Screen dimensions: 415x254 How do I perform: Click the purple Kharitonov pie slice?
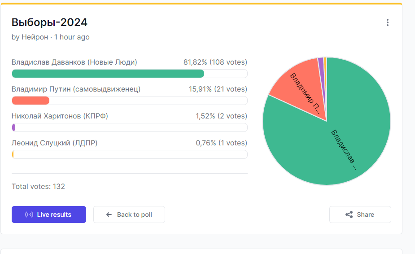[320, 67]
